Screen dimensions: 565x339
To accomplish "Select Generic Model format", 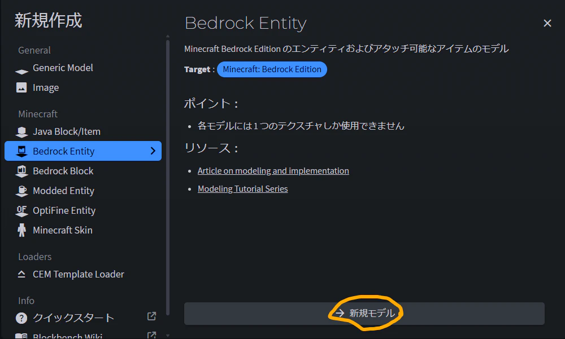I will 83,68.
